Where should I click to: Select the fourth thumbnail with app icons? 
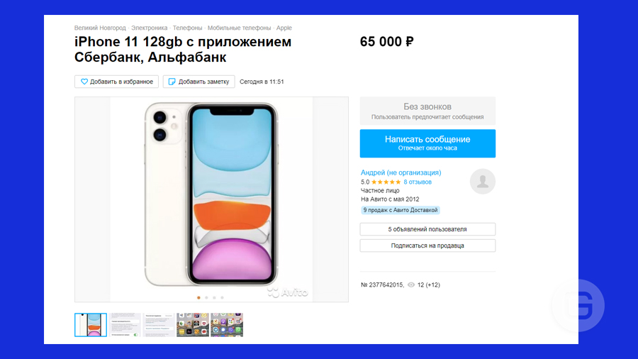coord(192,325)
